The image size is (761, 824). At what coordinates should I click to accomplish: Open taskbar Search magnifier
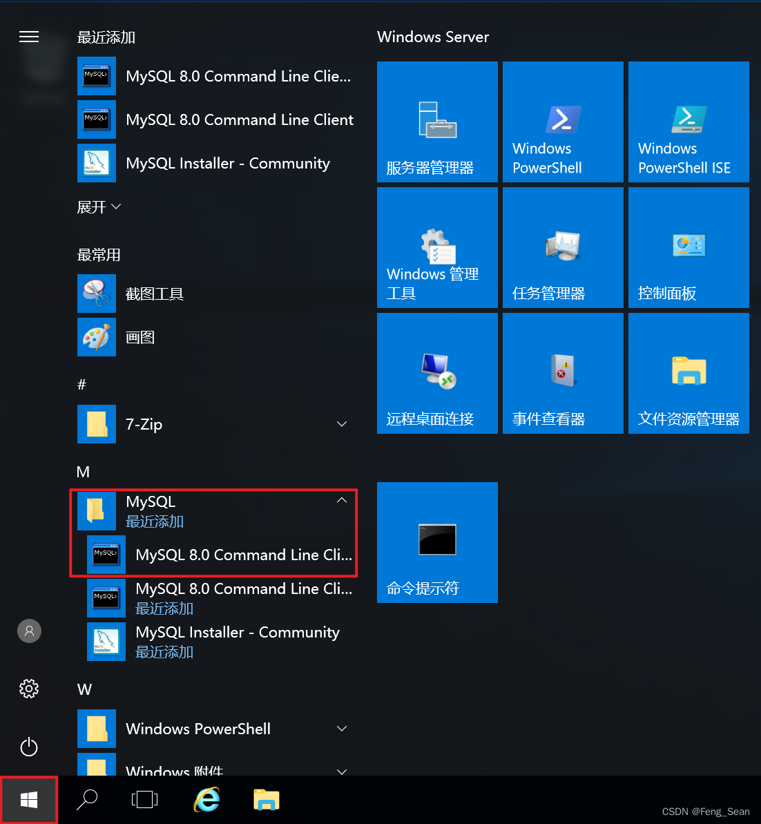(87, 800)
